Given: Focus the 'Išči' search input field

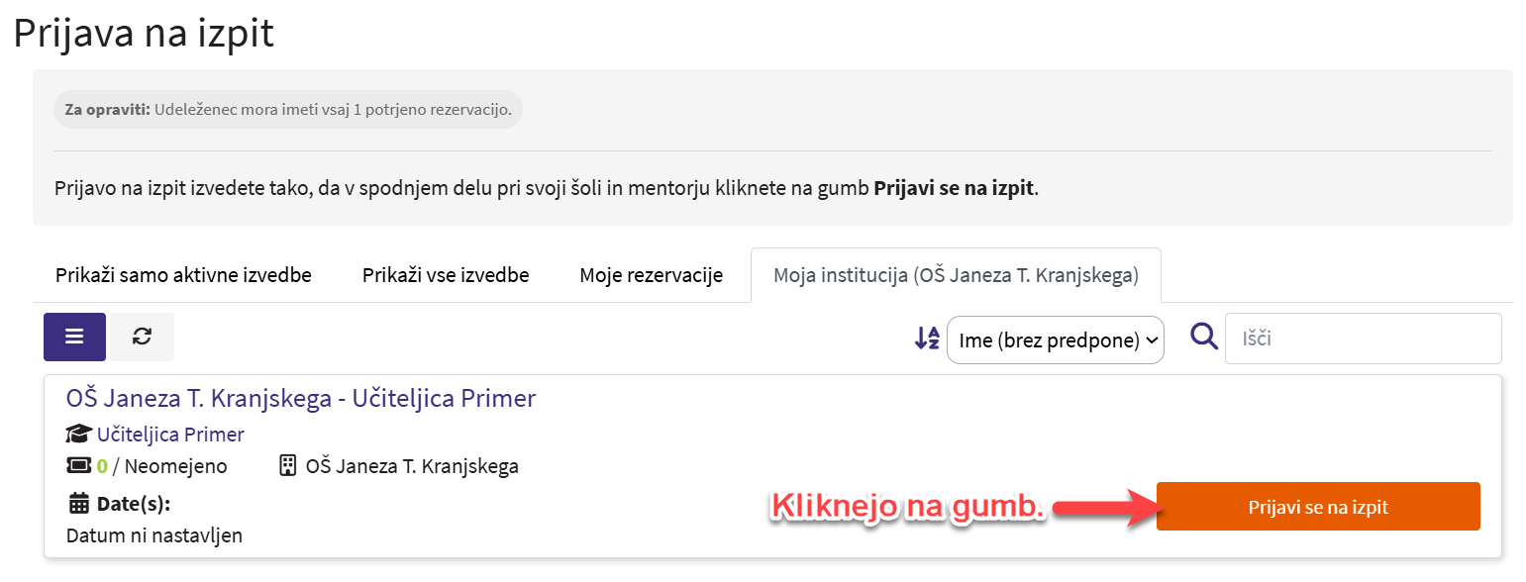Looking at the screenshot, I should [x=1363, y=339].
